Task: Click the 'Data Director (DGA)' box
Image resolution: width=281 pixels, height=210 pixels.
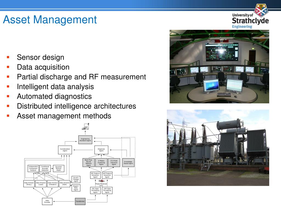Action: coord(64,183)
